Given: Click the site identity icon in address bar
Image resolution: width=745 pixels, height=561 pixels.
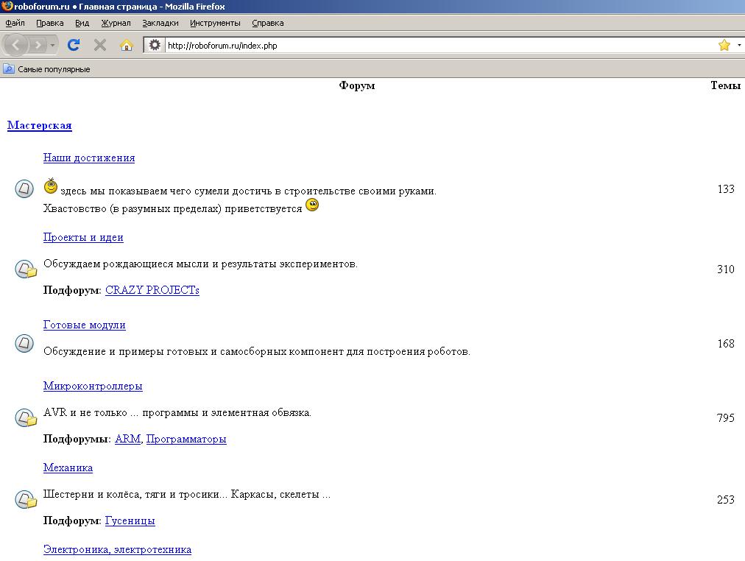Looking at the screenshot, I should (x=155, y=45).
